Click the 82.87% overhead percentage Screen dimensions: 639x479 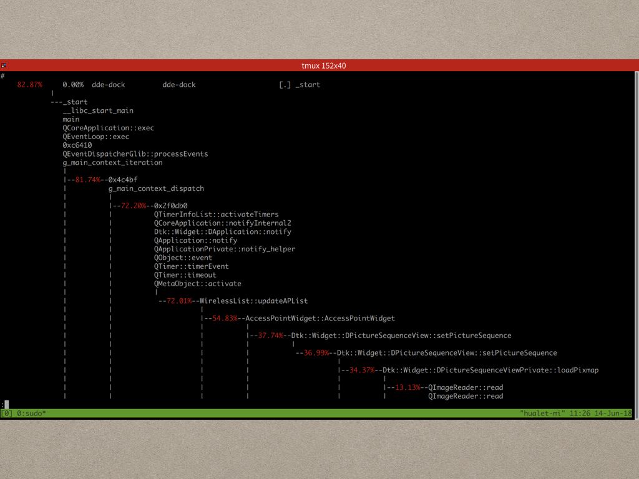[30, 84]
